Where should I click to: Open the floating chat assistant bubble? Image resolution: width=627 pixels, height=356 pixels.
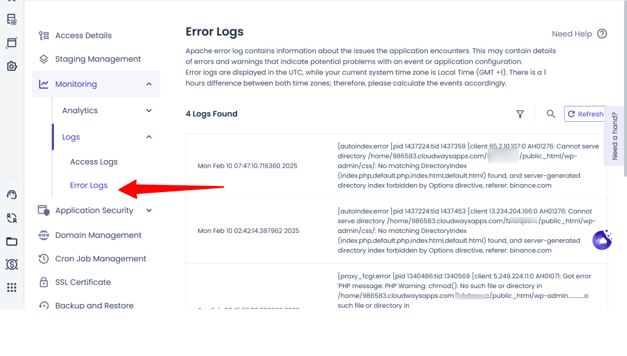pyautogui.click(x=602, y=240)
